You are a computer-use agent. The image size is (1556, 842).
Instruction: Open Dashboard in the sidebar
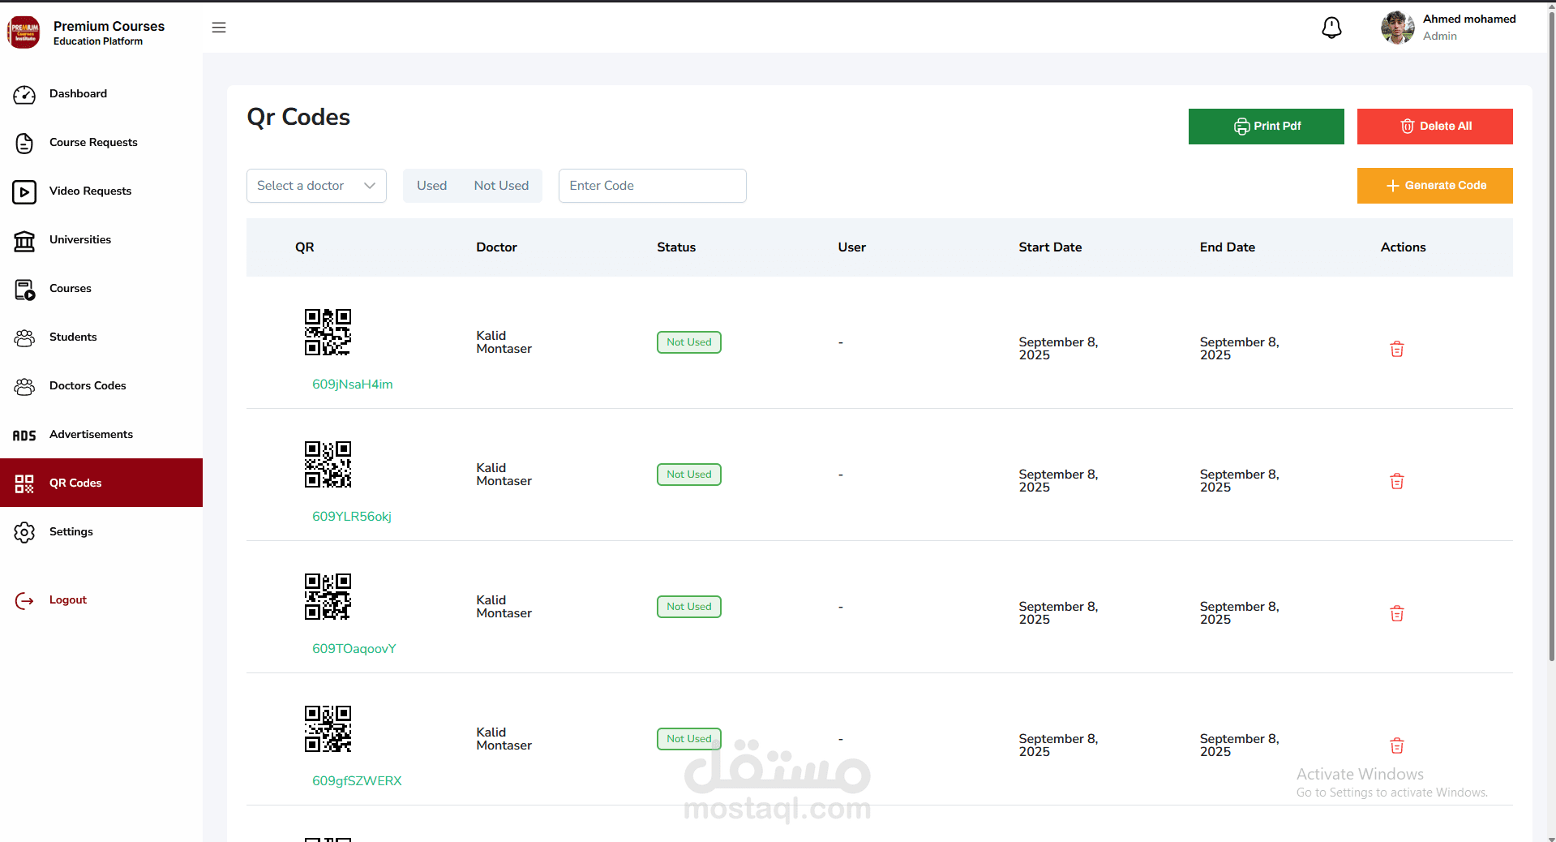coord(101,94)
